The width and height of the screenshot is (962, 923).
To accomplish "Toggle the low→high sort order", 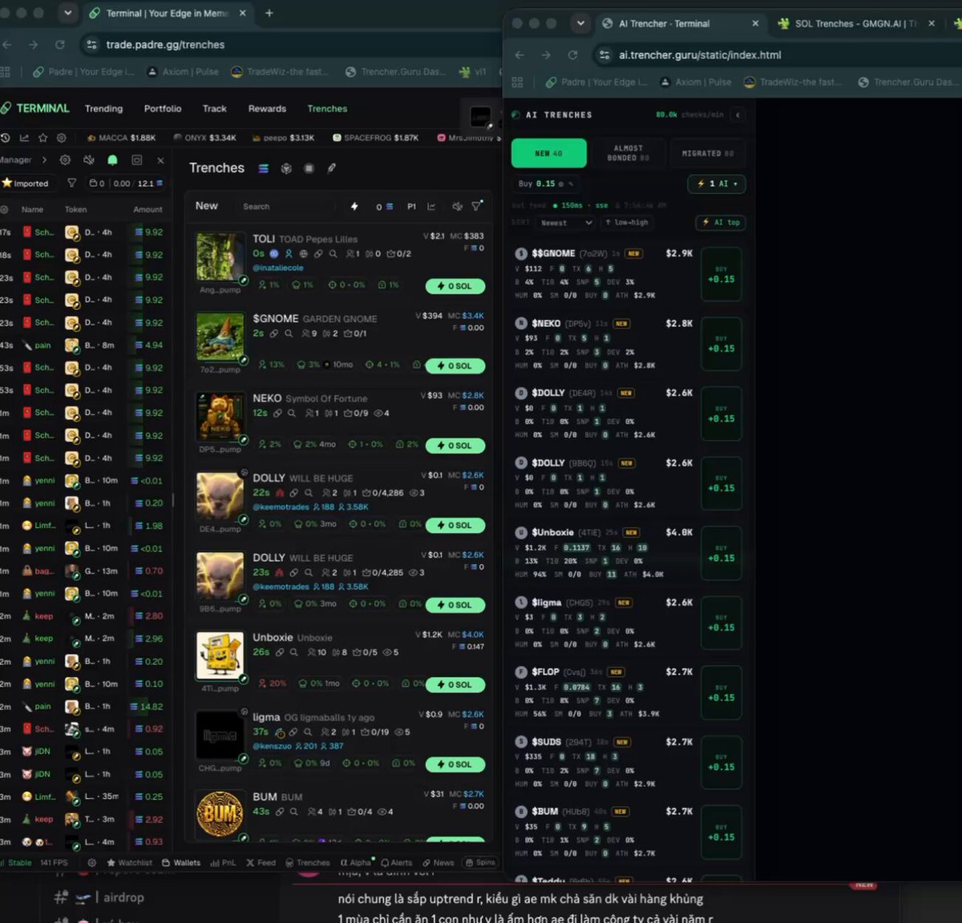I will 627,223.
